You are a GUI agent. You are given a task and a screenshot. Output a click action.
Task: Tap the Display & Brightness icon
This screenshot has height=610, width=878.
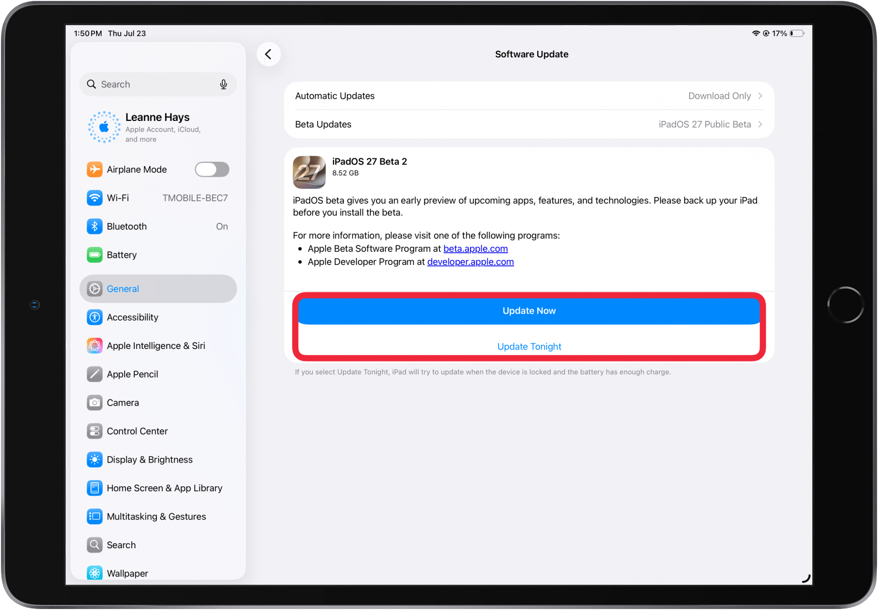(94, 460)
